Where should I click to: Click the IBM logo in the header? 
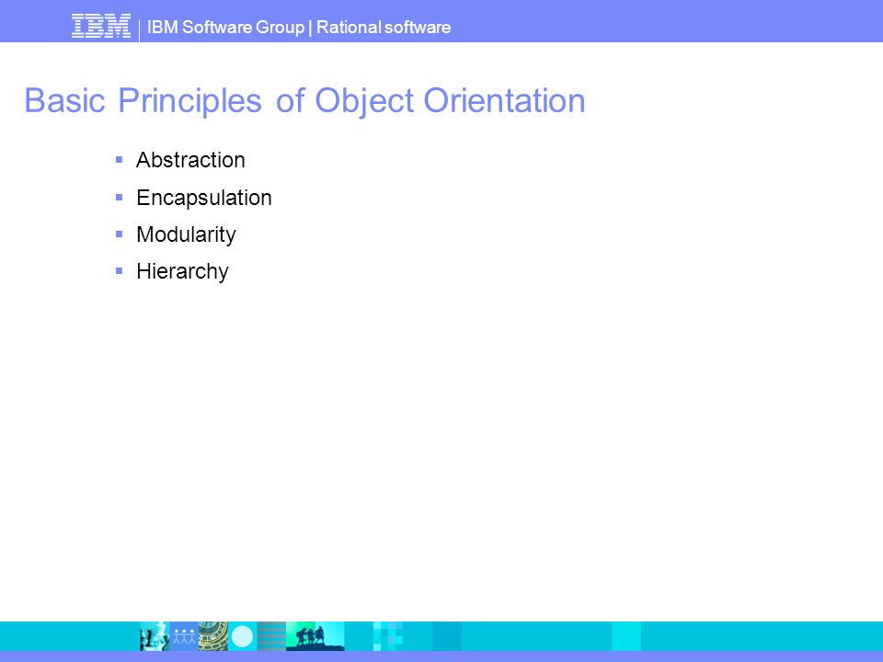101,27
